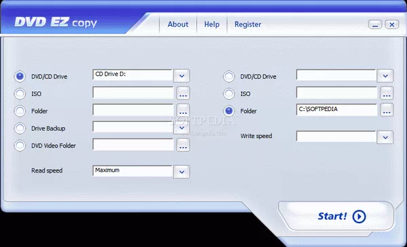Image resolution: width=407 pixels, height=247 pixels.
Task: Browse for the source Folder path
Action: (183, 110)
